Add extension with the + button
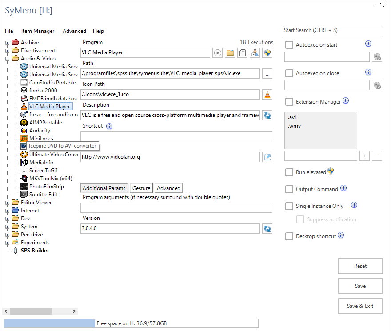The height and width of the screenshot is (331, 391). click(365, 156)
